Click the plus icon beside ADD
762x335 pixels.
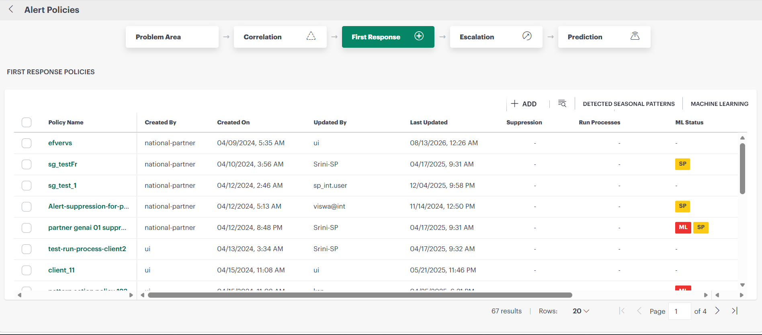(x=514, y=104)
